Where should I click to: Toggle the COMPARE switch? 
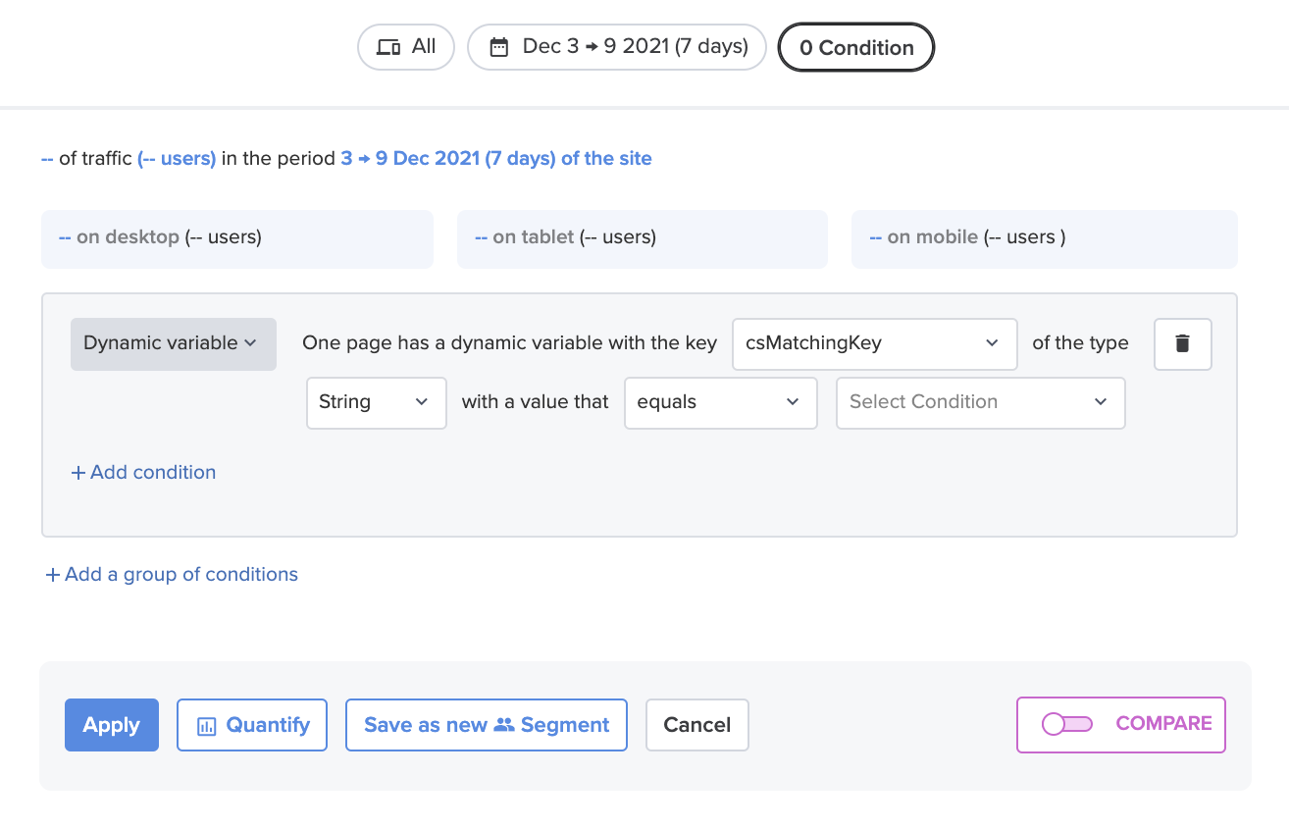[1067, 724]
